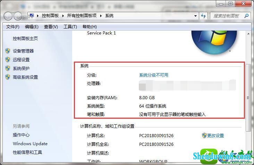The height and width of the screenshot is (165, 254).
Task: Expand the arrow before 控制面板 in the address bar
Action: [x=38, y=16]
